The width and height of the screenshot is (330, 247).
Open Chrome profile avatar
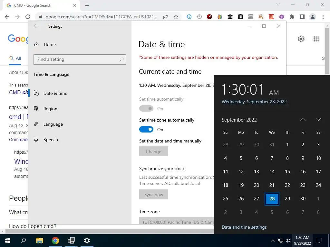pos(313,17)
